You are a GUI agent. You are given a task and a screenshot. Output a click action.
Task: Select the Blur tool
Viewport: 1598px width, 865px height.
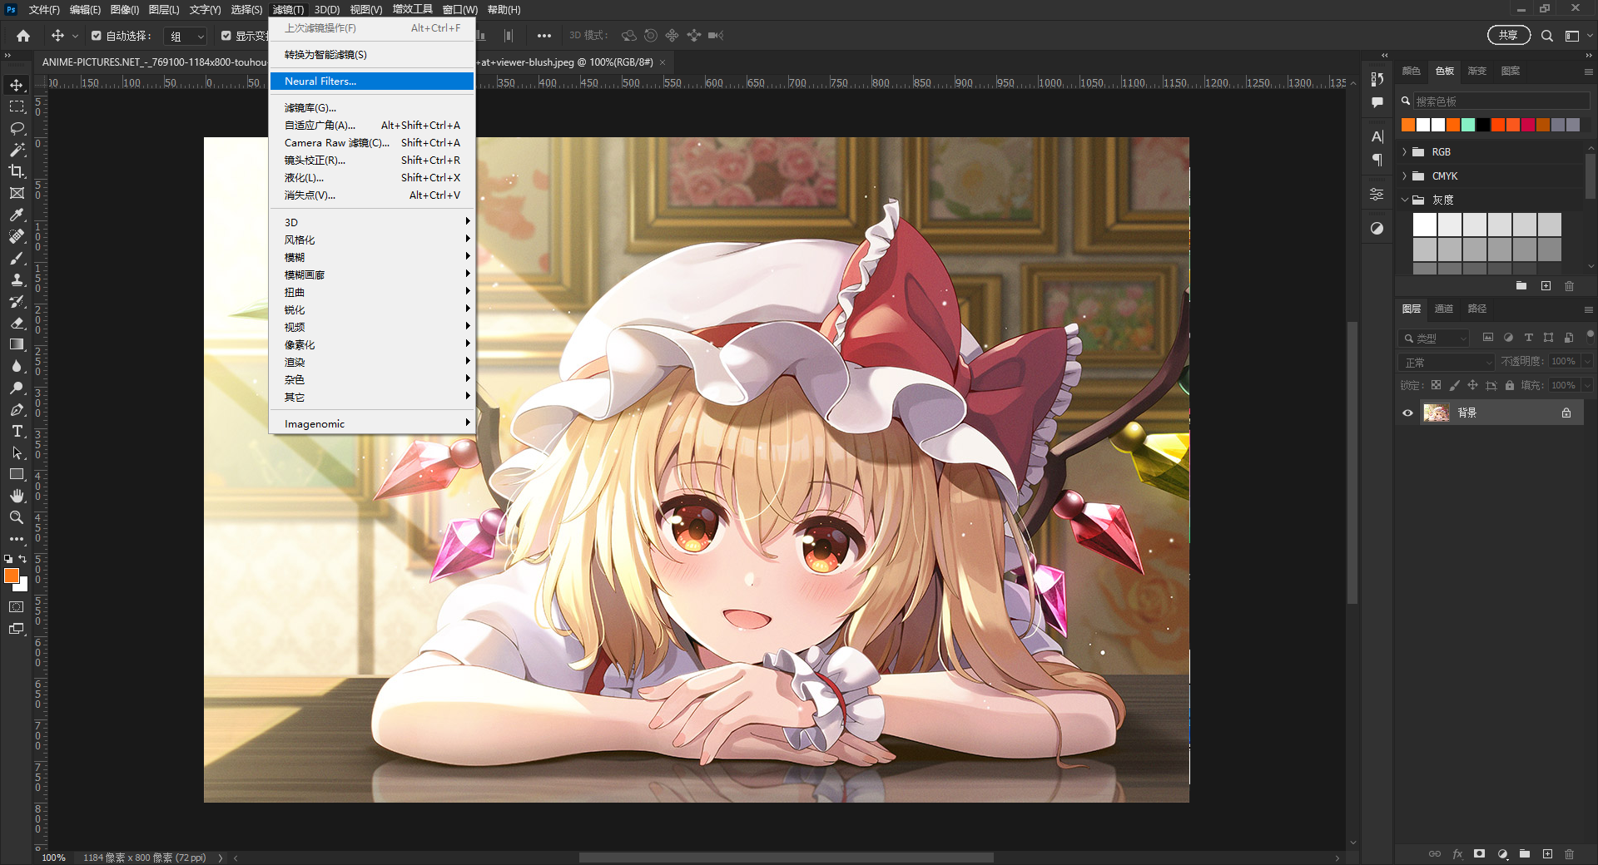[x=17, y=366]
